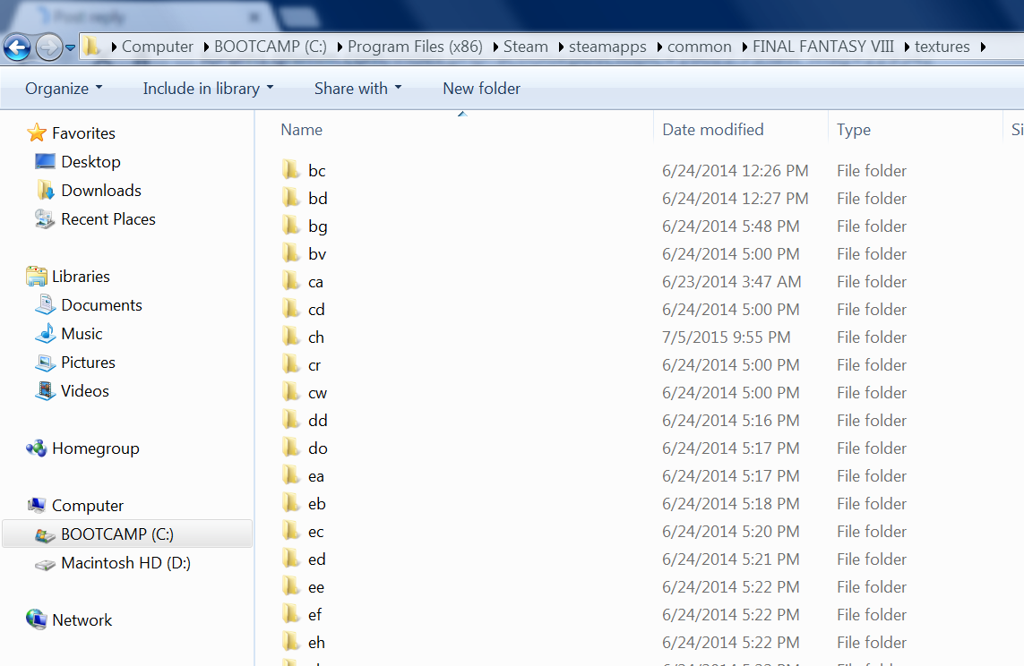
Task: Select the folder named ec
Action: pyautogui.click(x=315, y=532)
